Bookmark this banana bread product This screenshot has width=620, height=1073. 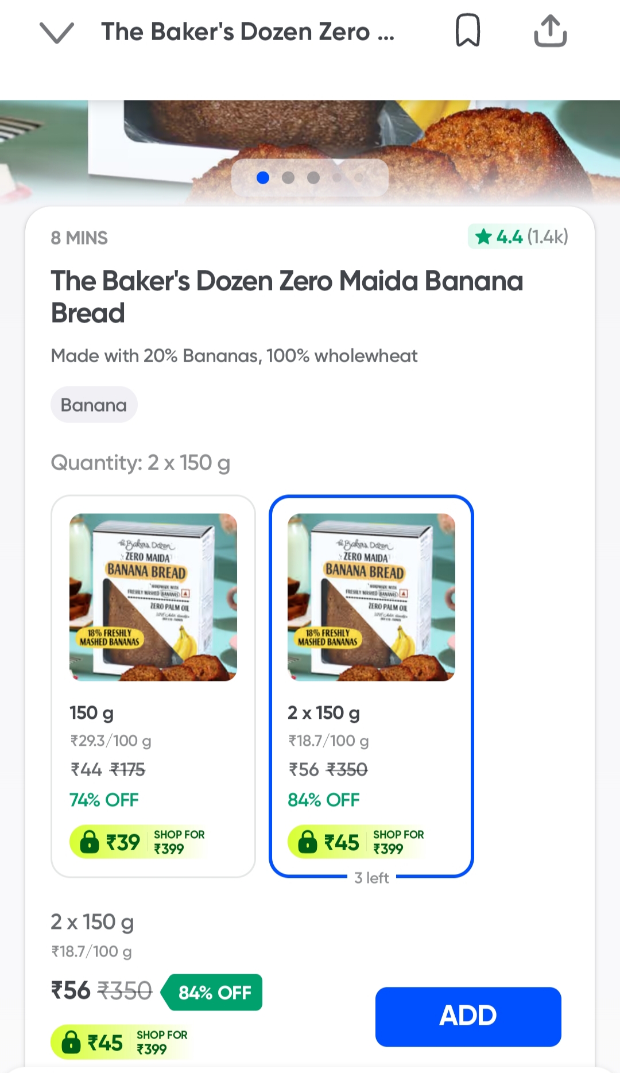pyautogui.click(x=467, y=31)
